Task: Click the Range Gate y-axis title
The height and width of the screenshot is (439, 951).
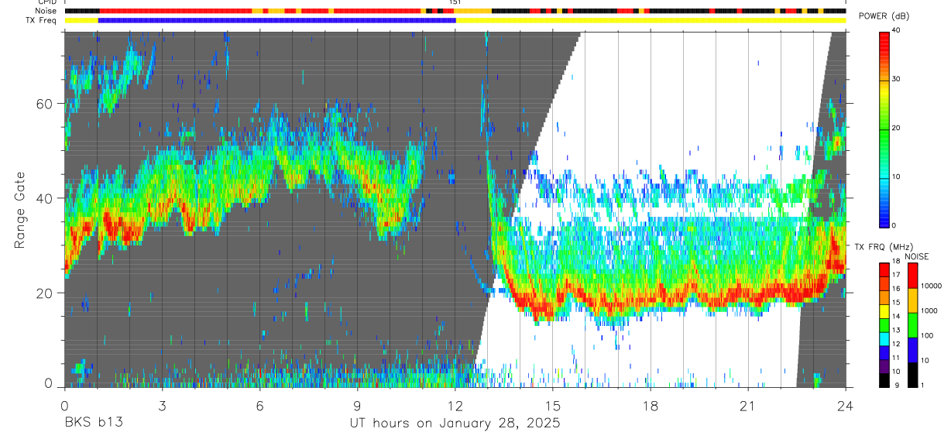Action: (x=20, y=211)
